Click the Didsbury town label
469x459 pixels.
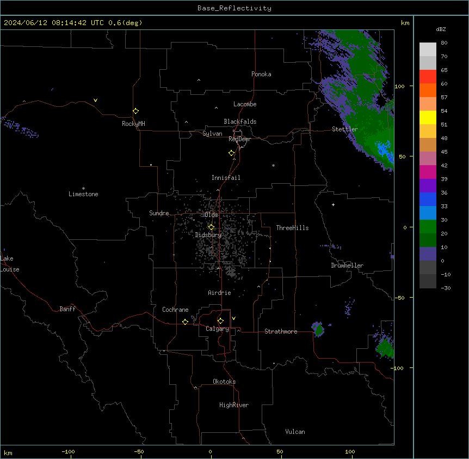pos(208,235)
